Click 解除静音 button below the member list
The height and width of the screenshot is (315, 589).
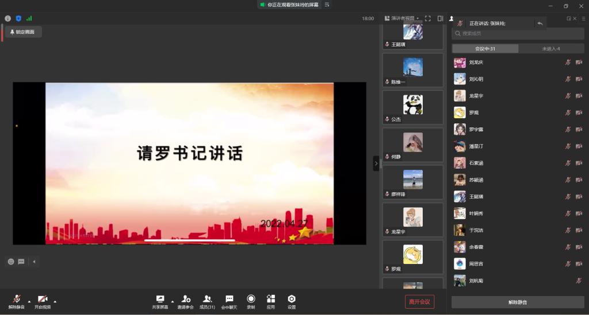pos(517,302)
